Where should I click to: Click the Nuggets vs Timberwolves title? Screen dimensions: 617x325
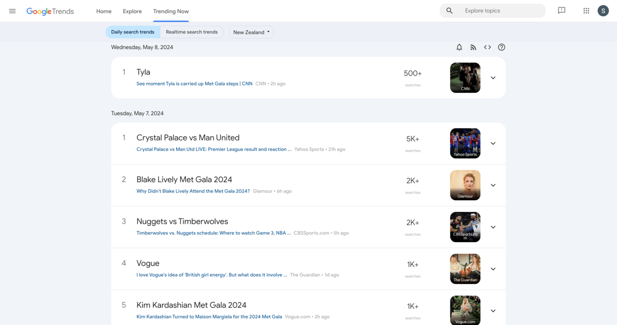182,222
